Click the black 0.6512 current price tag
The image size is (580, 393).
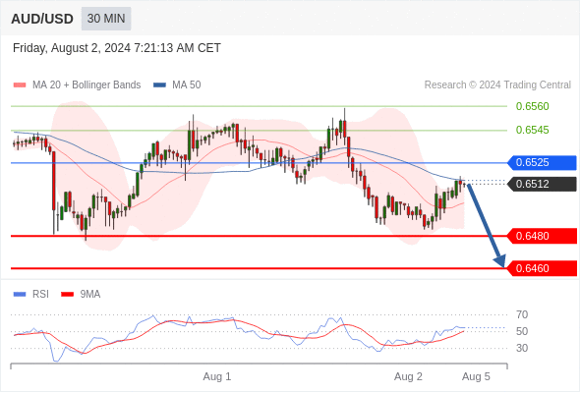tap(542, 184)
